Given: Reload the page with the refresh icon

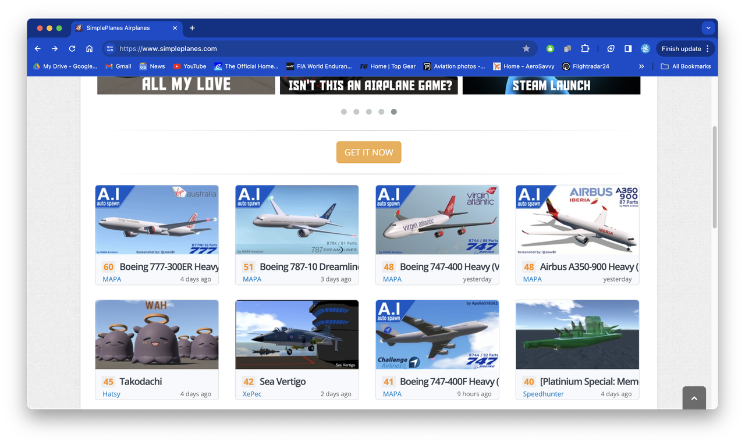Looking at the screenshot, I should (x=72, y=49).
